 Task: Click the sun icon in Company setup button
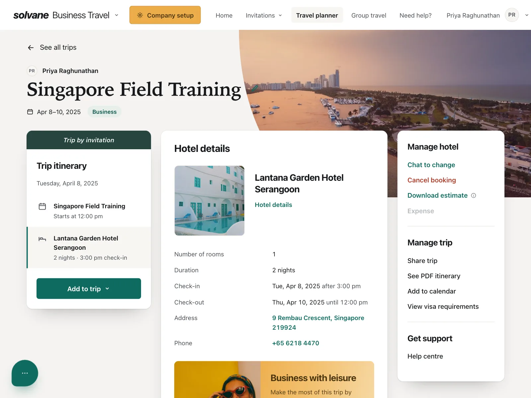[140, 15]
